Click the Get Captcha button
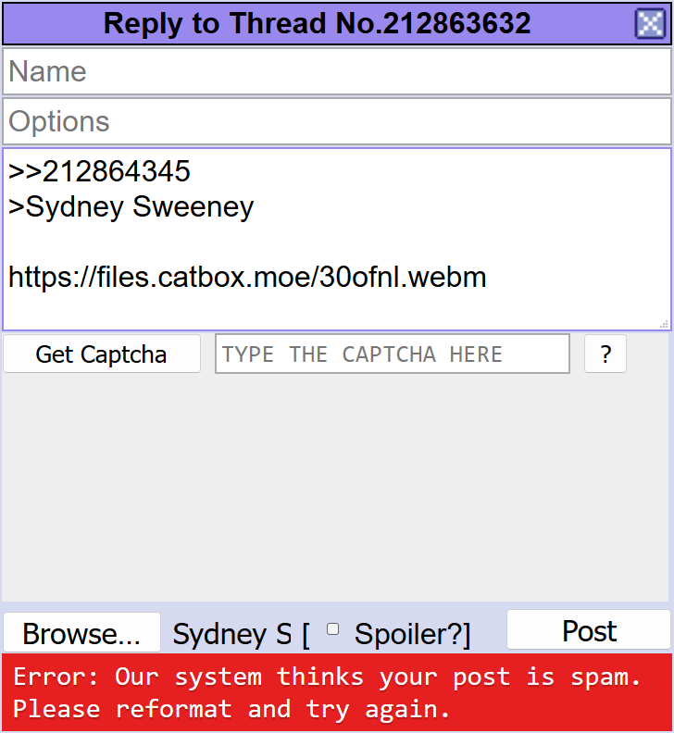The width and height of the screenshot is (674, 733). click(x=102, y=354)
